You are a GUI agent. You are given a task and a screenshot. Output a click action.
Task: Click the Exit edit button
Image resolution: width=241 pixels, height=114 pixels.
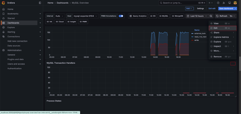pos(212,9)
